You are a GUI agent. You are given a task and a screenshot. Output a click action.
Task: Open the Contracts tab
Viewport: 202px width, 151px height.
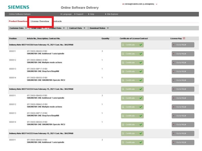[x=58, y=21]
